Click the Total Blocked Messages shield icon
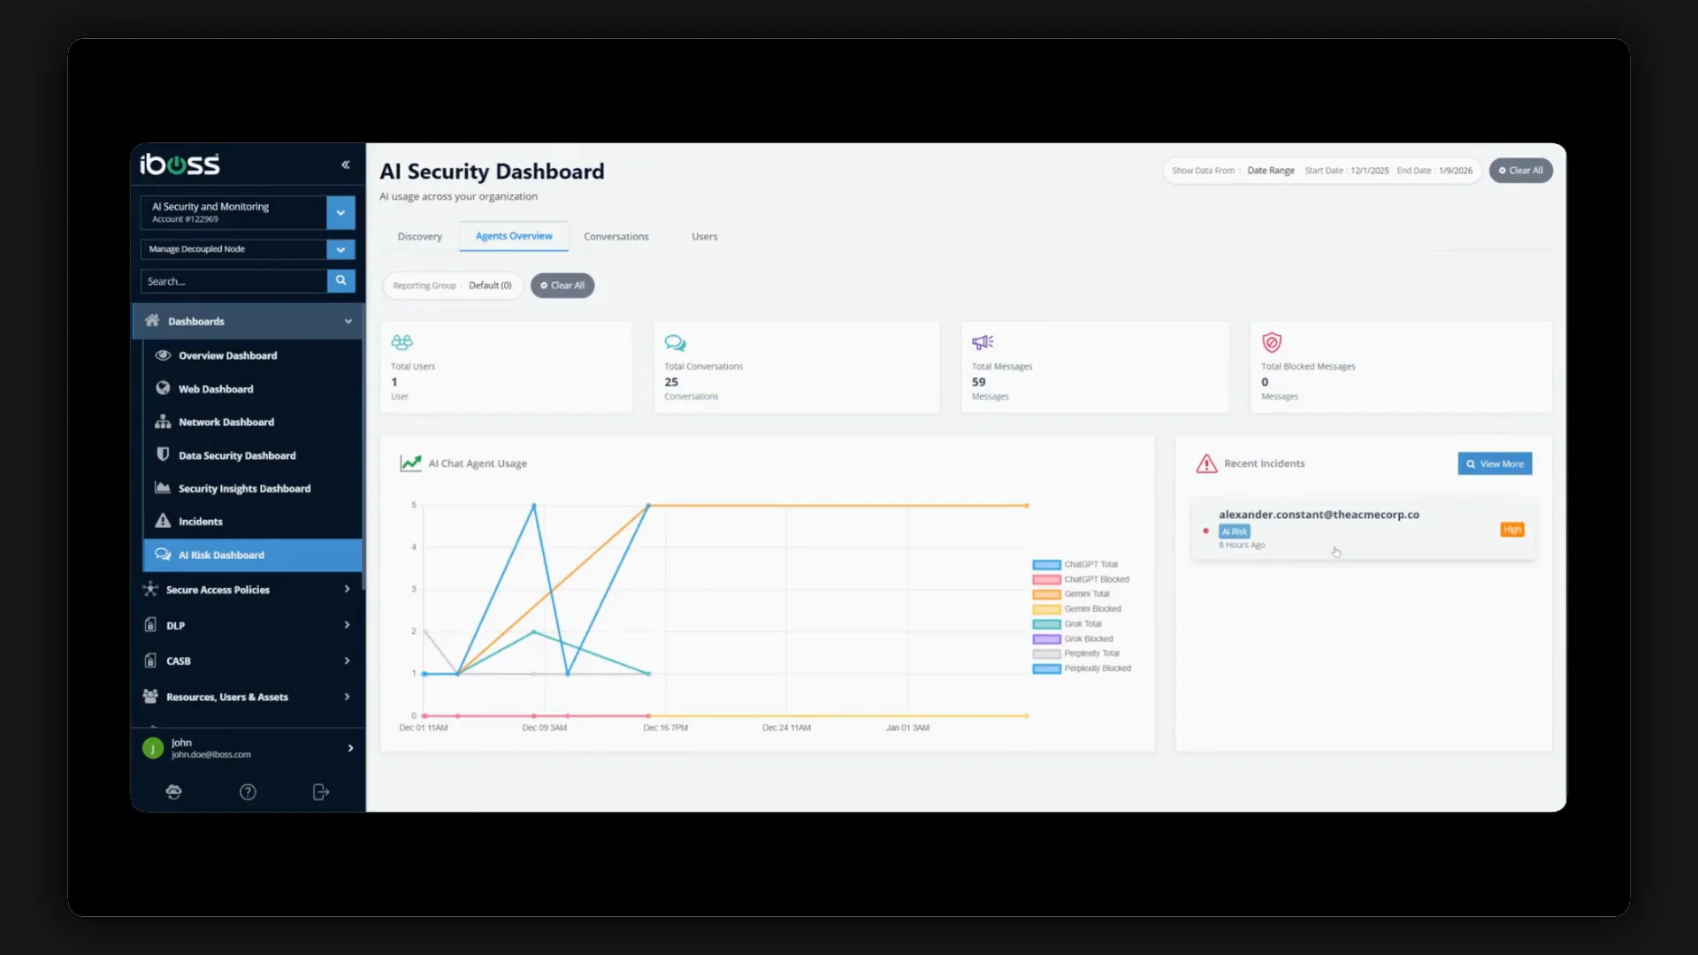 [x=1272, y=342]
